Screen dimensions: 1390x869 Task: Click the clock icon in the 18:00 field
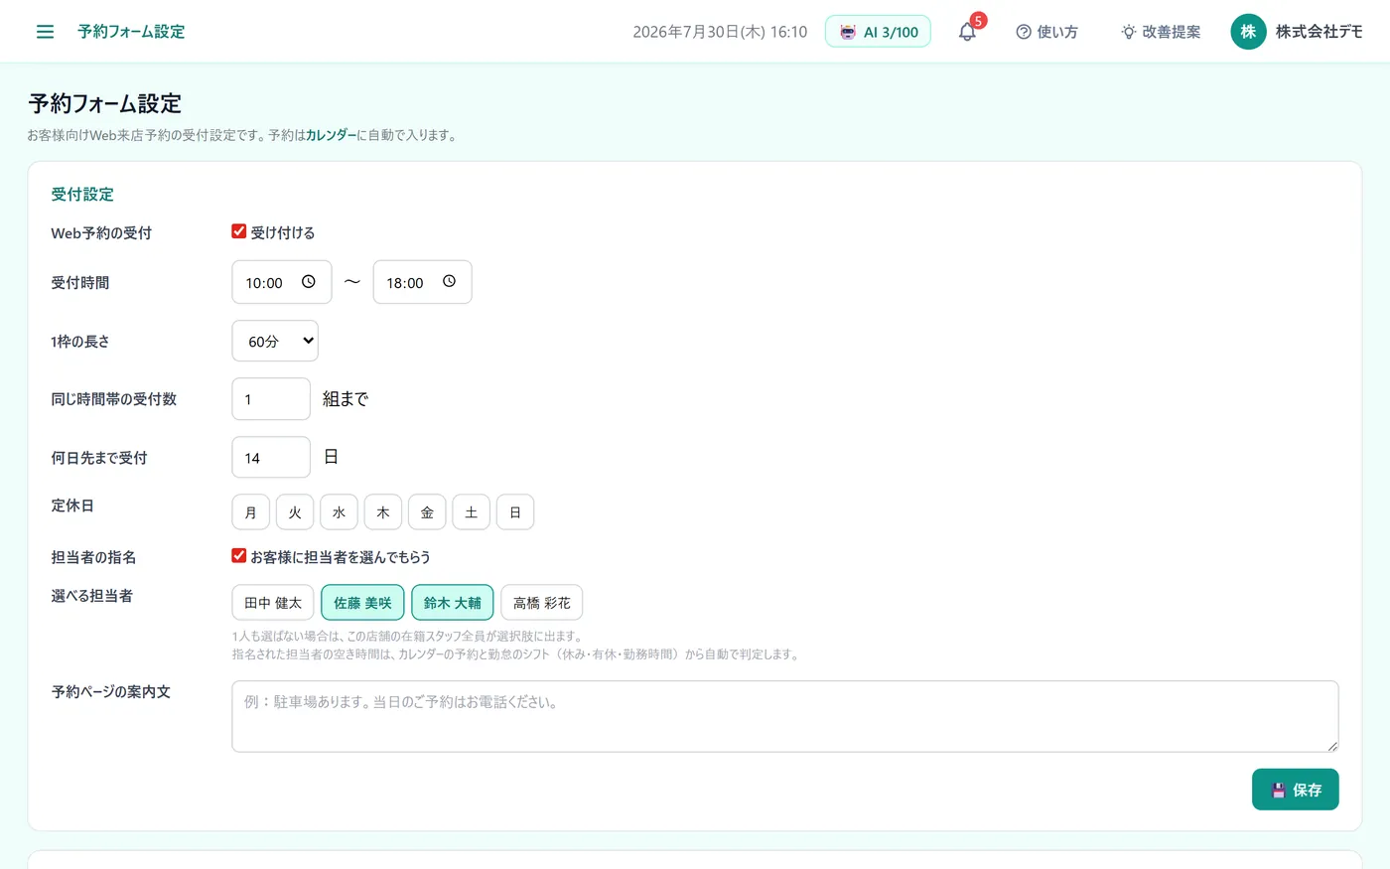point(449,282)
